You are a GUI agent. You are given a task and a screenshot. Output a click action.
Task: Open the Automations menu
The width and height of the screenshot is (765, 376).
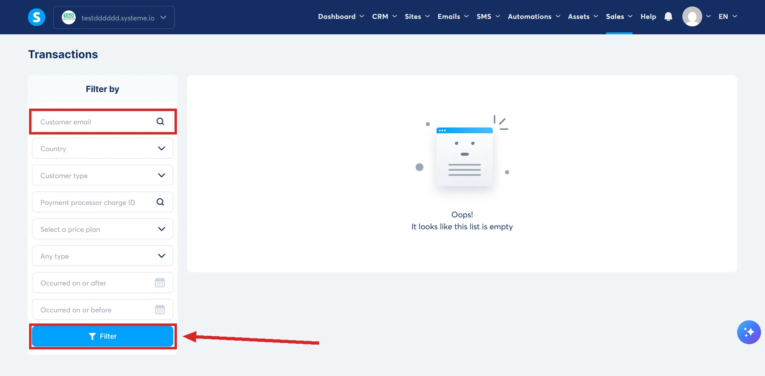[534, 16]
